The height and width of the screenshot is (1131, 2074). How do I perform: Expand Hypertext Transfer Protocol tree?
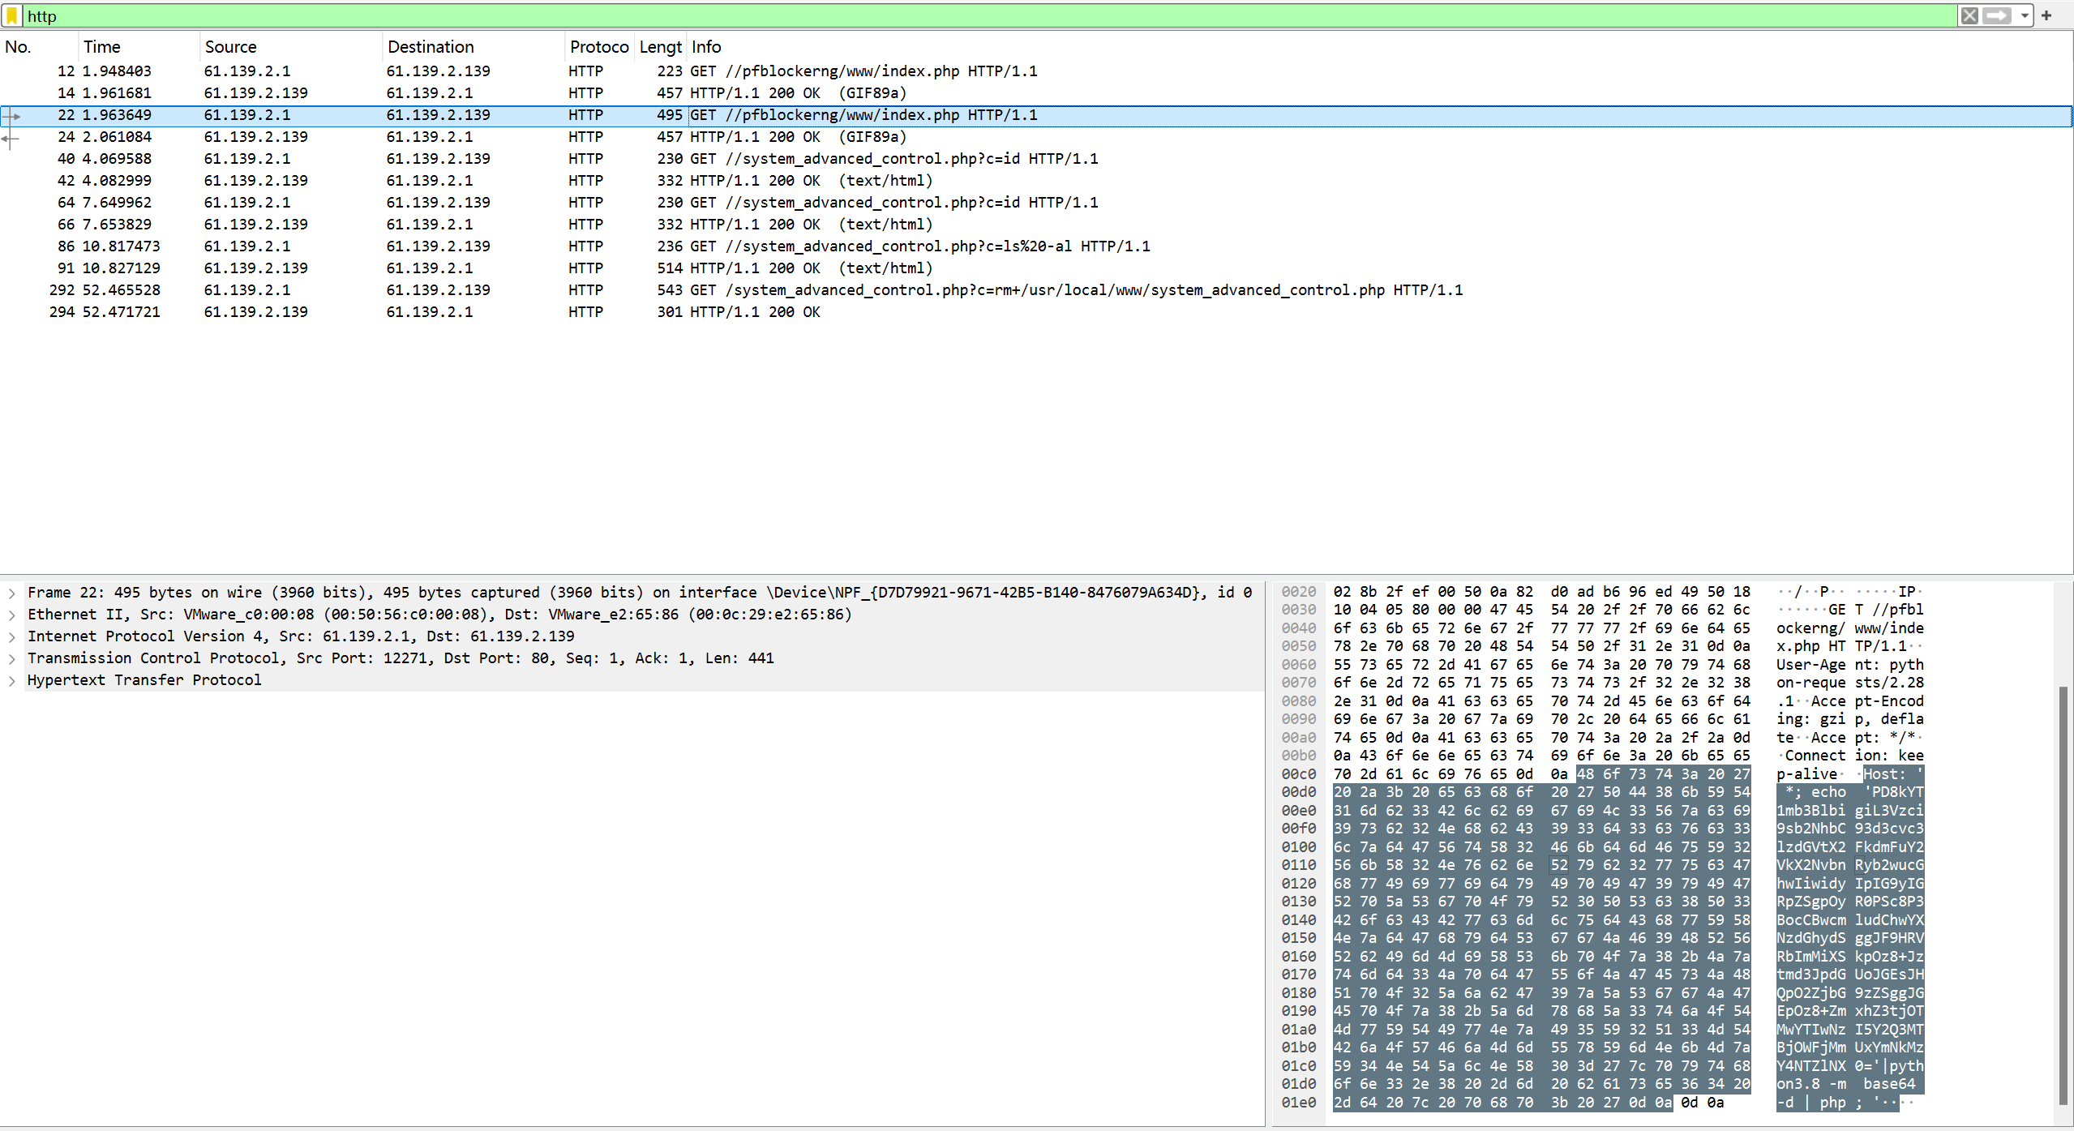tap(12, 680)
